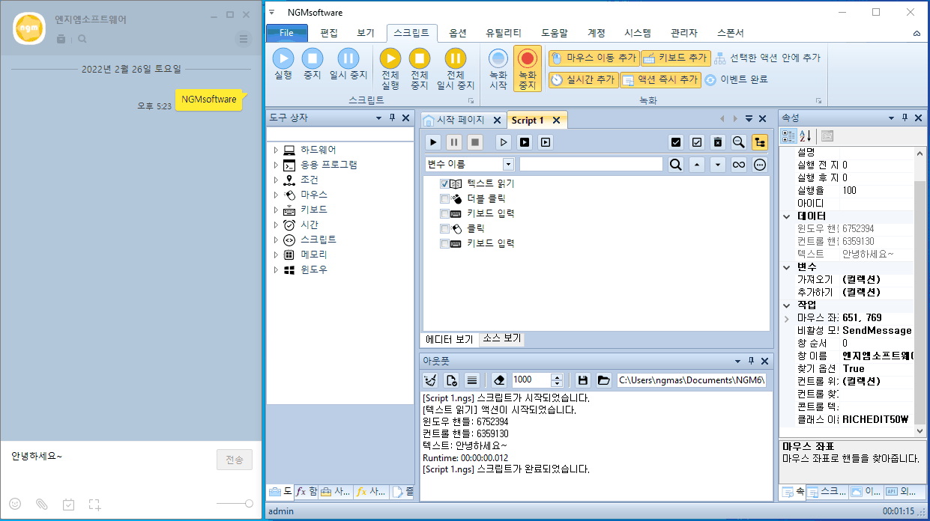The height and width of the screenshot is (521, 930).
Task: Click the outlined play triangle in Script 1 toolbar
Action: tap(504, 141)
